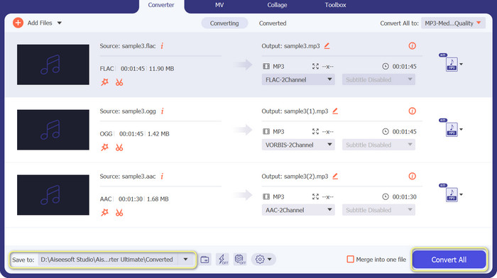Open output info icon for sample3(2).mp3

point(412,177)
